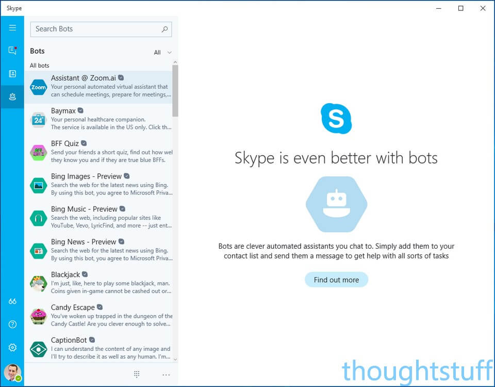Screen dimensions: 495x387
Task: Click the BFF Quiz bot avatar
Action: tap(39, 153)
